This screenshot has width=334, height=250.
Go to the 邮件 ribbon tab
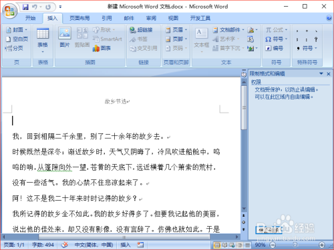click(x=129, y=18)
